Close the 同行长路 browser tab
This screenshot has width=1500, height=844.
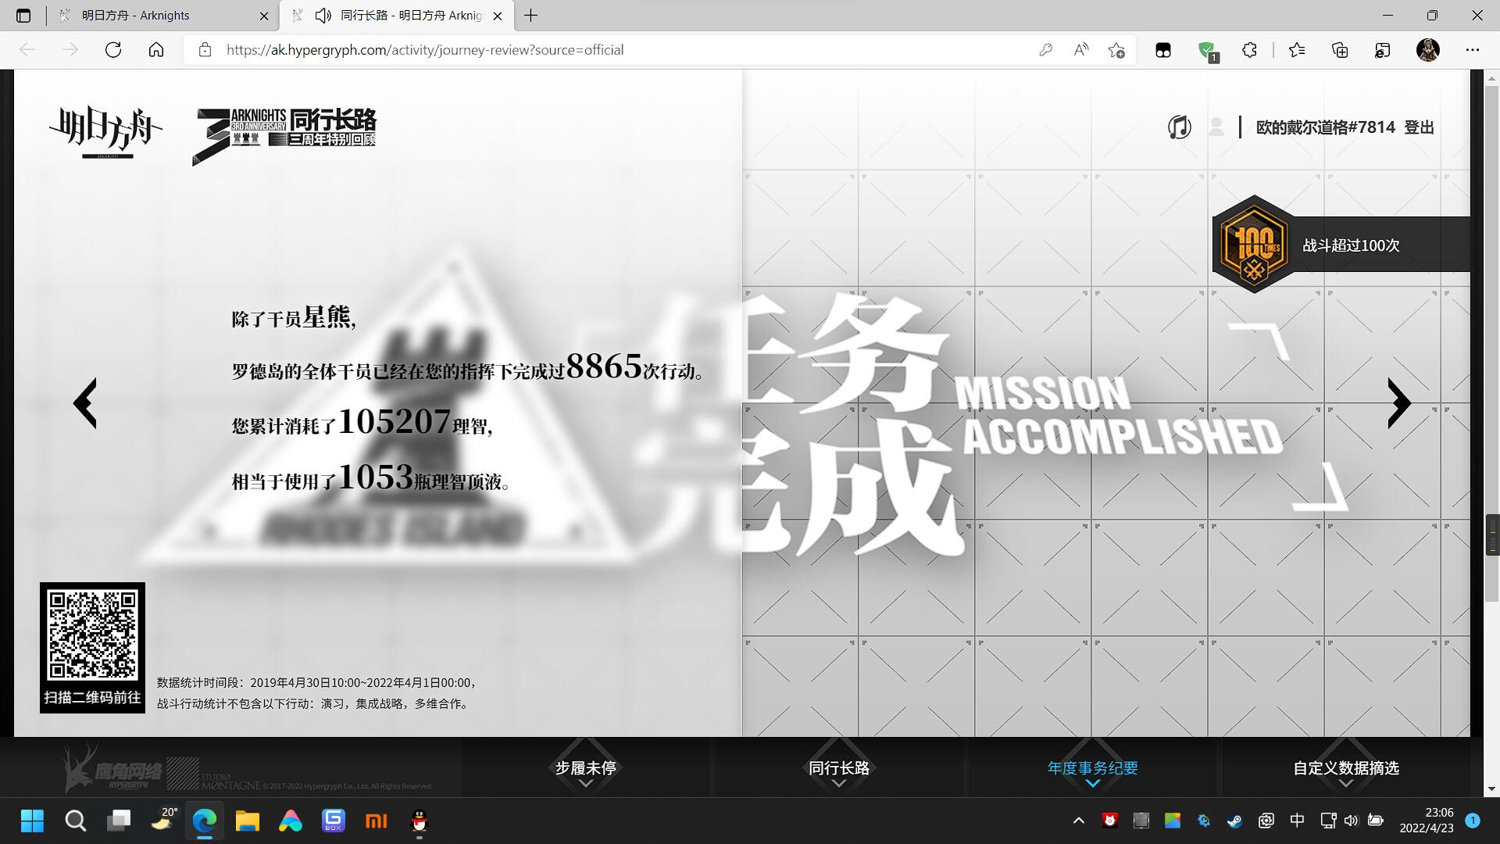[498, 16]
